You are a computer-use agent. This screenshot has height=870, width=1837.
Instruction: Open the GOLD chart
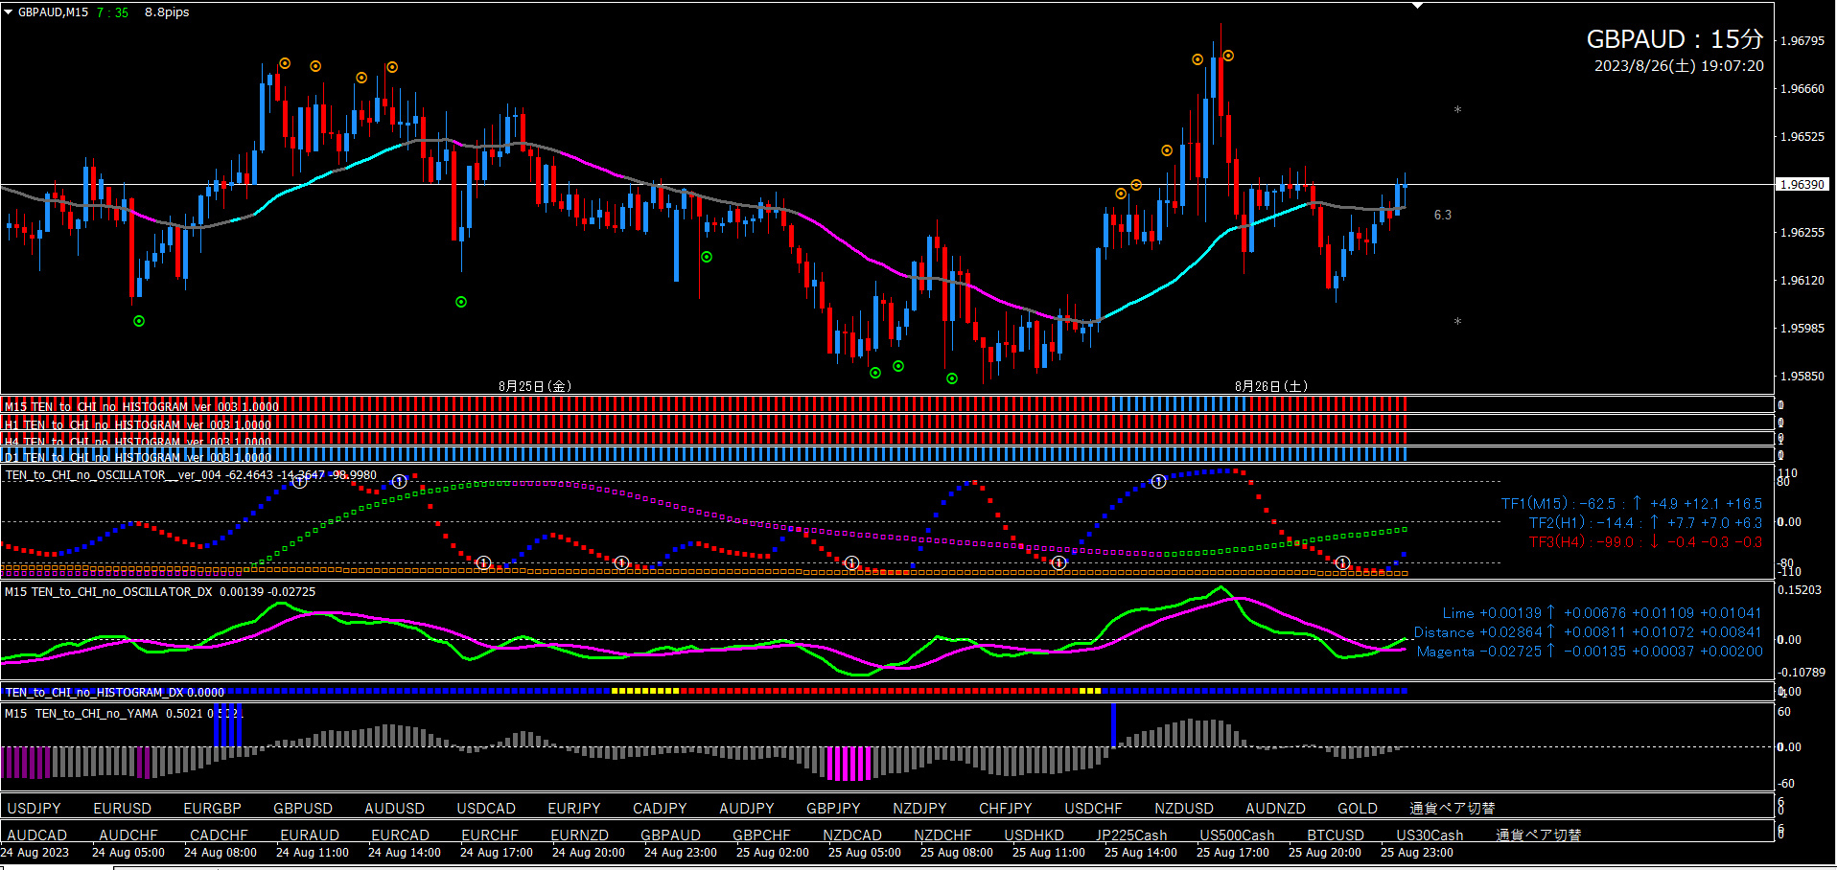[x=1358, y=809]
